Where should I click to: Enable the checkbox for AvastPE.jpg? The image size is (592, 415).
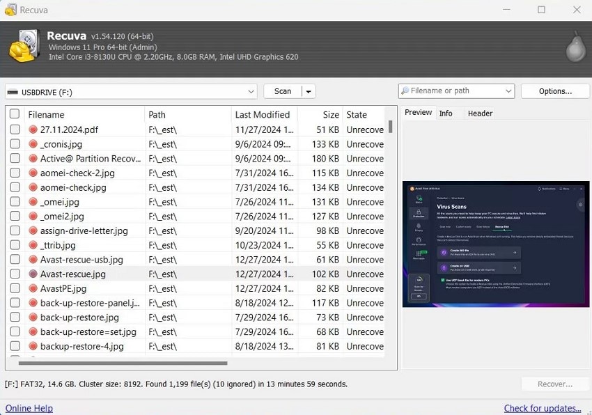click(x=15, y=288)
